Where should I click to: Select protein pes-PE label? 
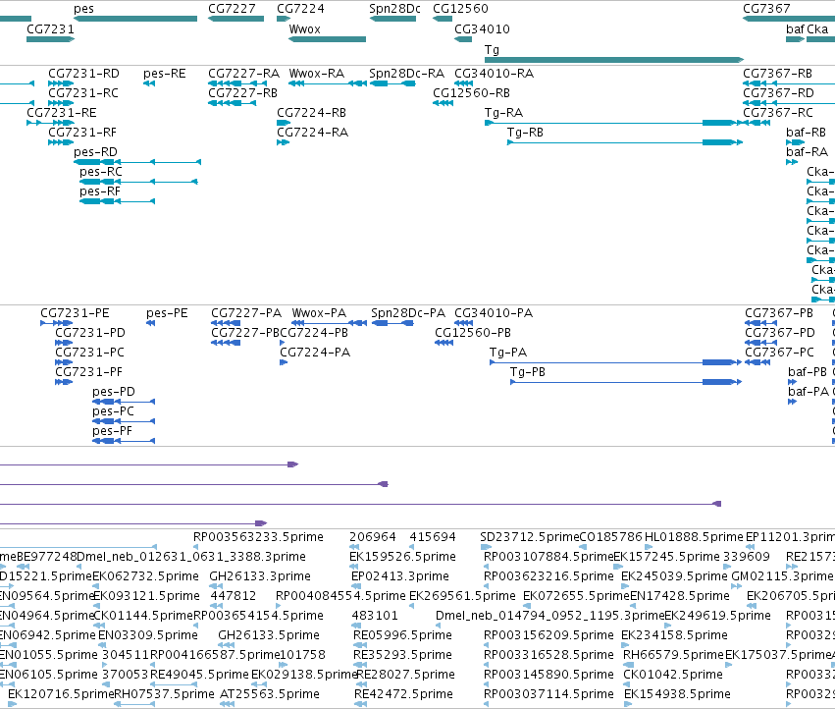(167, 313)
